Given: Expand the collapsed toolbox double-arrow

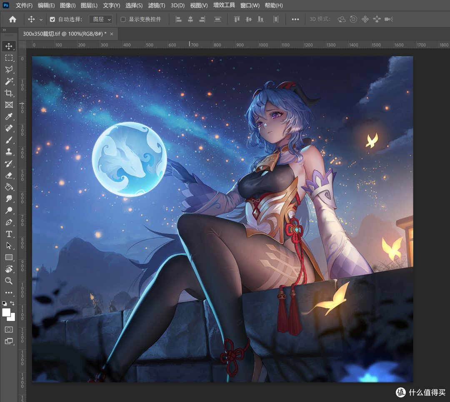Looking at the screenshot, I should click(4, 30).
